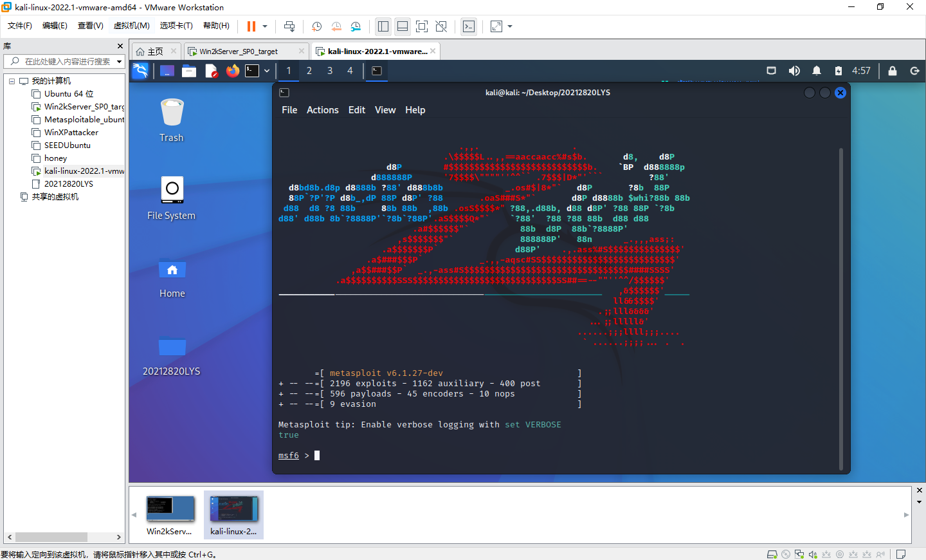This screenshot has width=926, height=560.
Task: Select the Win2kServ... VM thumbnail
Action: [170, 516]
